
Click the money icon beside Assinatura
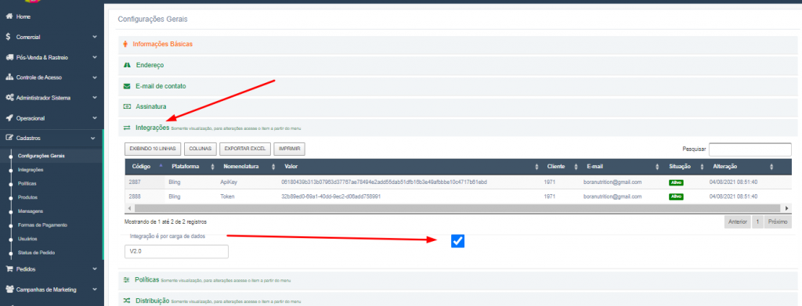[127, 106]
